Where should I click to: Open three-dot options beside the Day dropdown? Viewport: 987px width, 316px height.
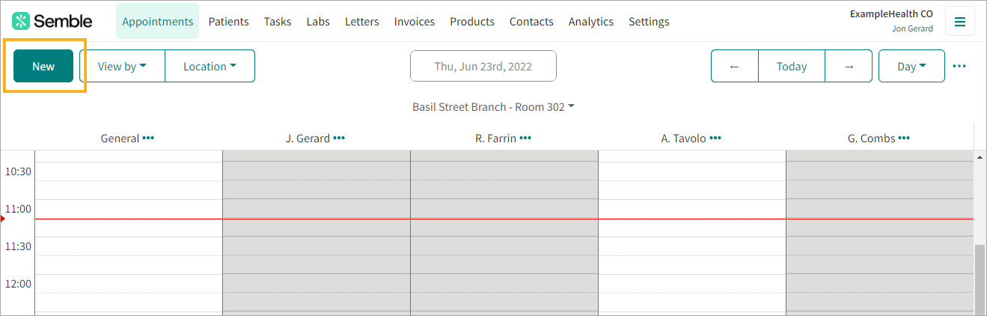[959, 67]
